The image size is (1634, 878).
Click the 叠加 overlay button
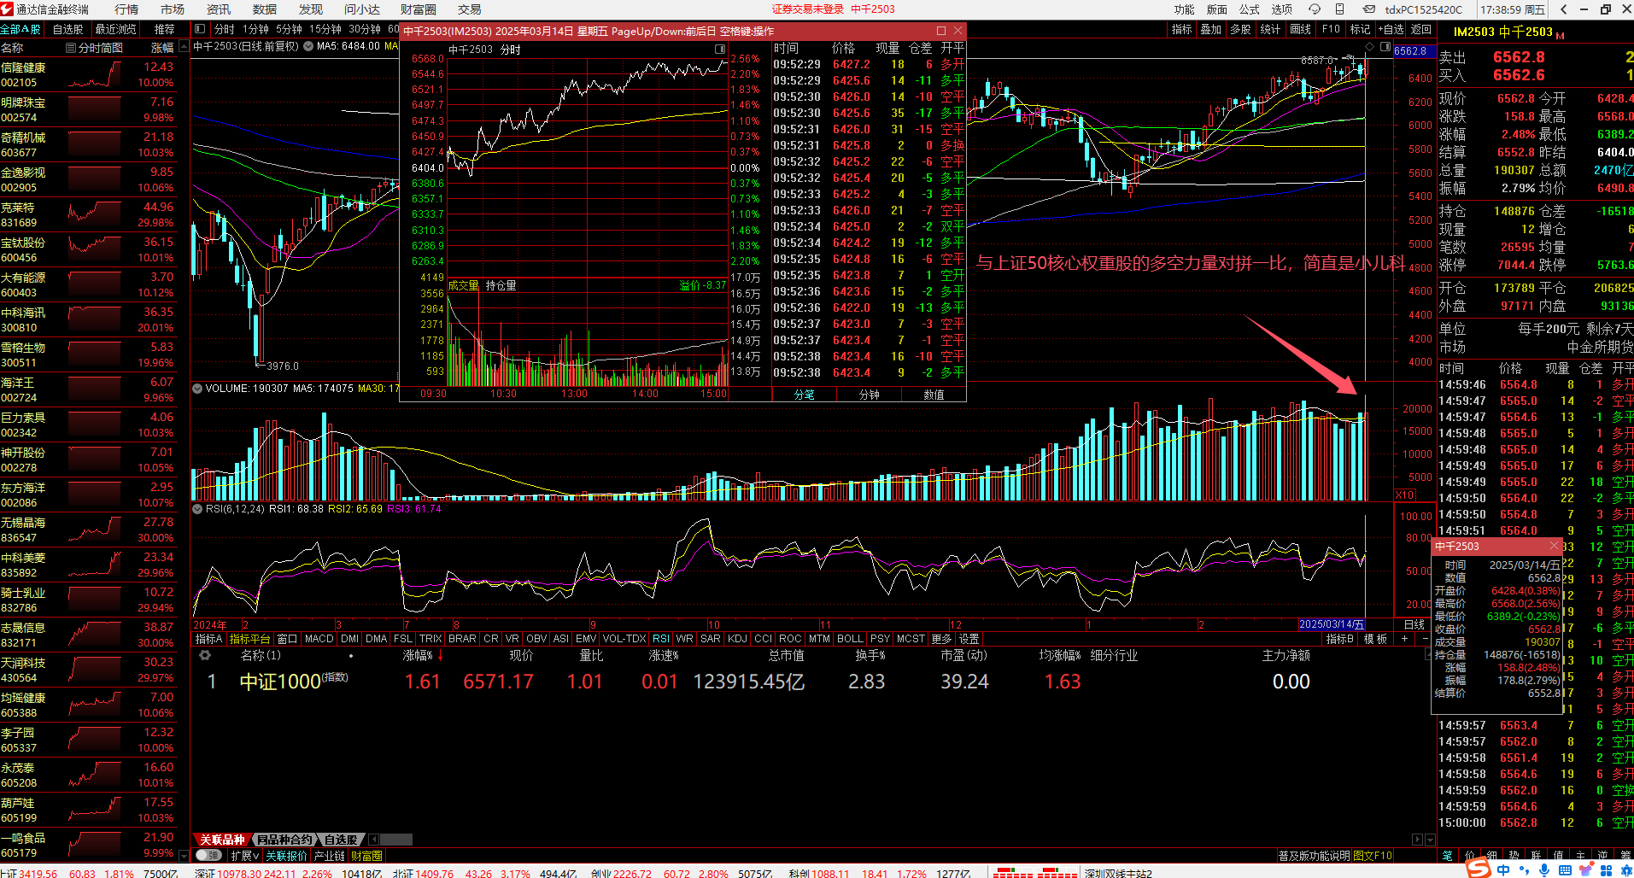point(1210,29)
